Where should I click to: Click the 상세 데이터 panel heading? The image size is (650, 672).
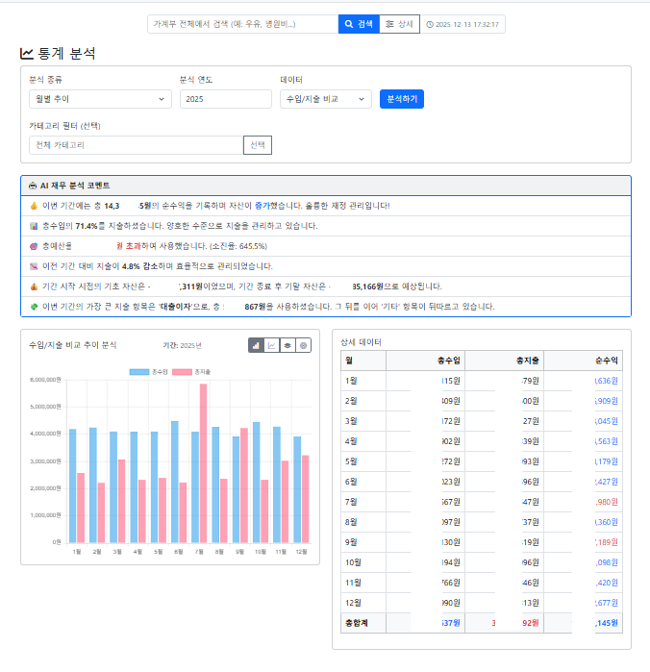[x=361, y=342]
